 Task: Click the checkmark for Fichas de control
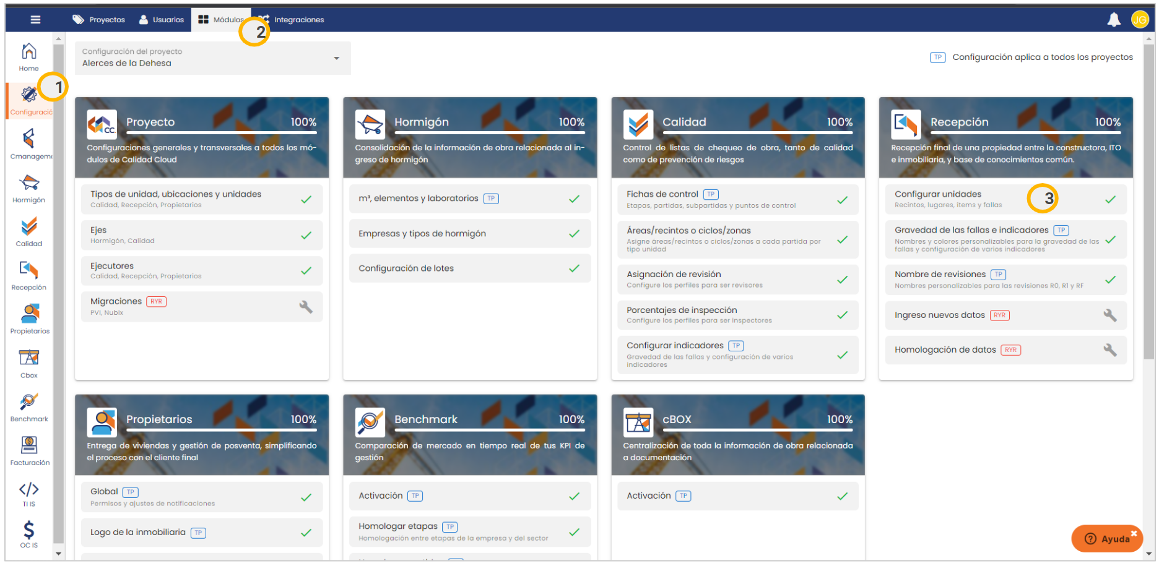(x=842, y=200)
